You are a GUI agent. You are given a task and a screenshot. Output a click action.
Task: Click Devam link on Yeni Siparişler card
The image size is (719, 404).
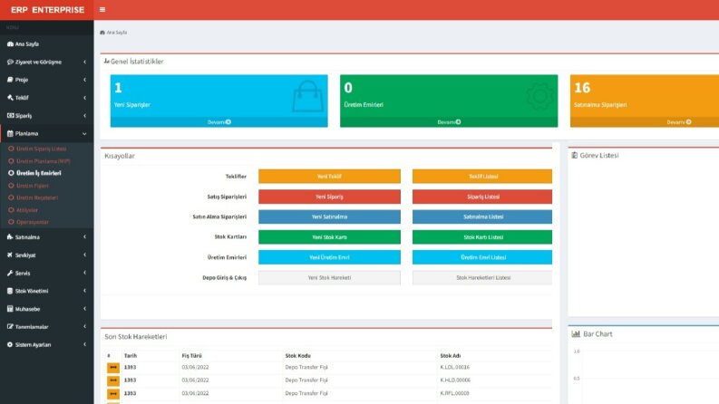pyautogui.click(x=219, y=122)
